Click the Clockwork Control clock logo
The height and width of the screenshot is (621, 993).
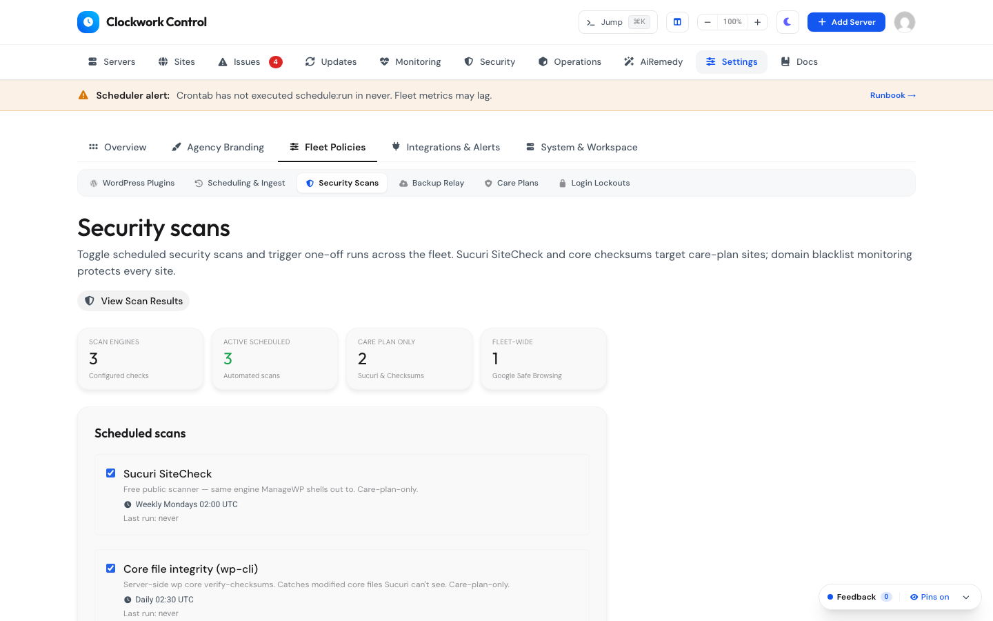pyautogui.click(x=88, y=22)
